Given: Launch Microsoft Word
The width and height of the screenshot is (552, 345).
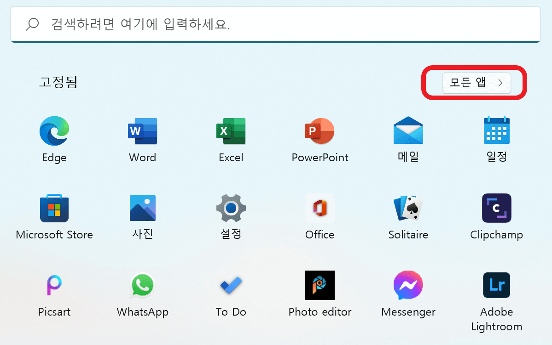Looking at the screenshot, I should coord(142,131).
